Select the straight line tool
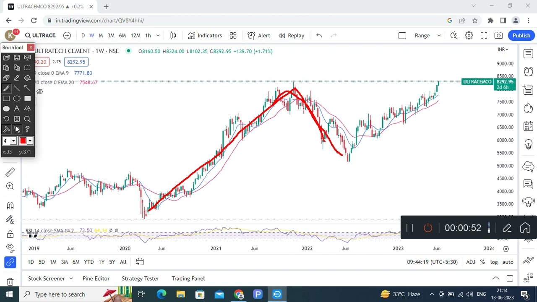This screenshot has height=302, width=537. point(17,88)
